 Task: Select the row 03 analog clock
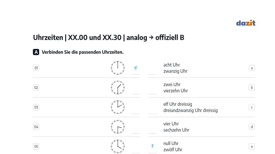[x=118, y=107]
